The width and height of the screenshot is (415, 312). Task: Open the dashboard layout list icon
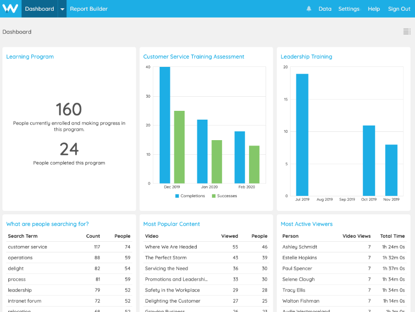tap(407, 31)
